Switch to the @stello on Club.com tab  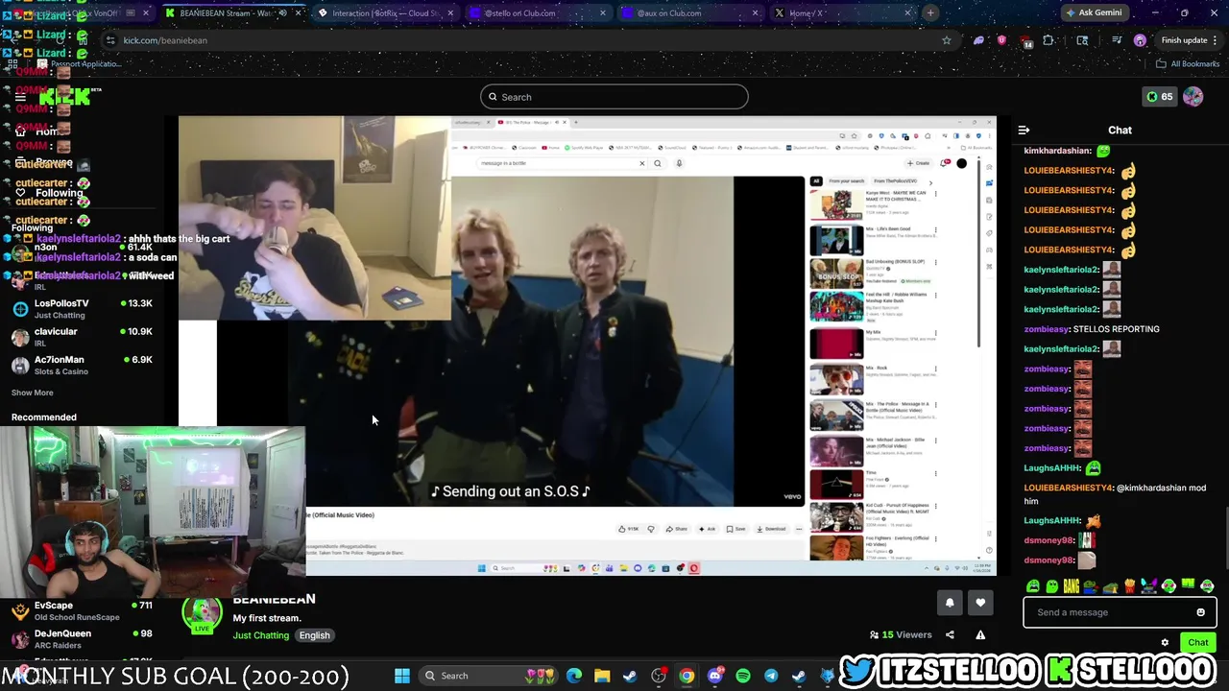click(x=538, y=13)
